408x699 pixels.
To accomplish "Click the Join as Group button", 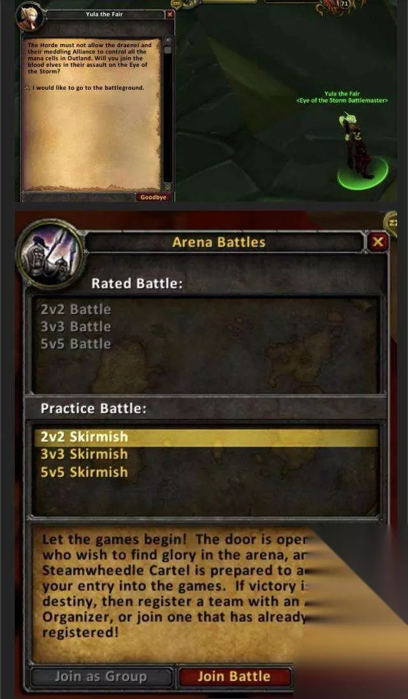I will 101,677.
